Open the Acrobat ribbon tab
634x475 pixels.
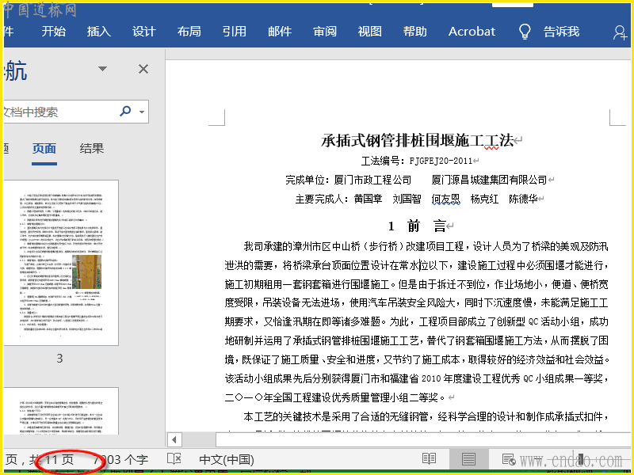click(472, 32)
